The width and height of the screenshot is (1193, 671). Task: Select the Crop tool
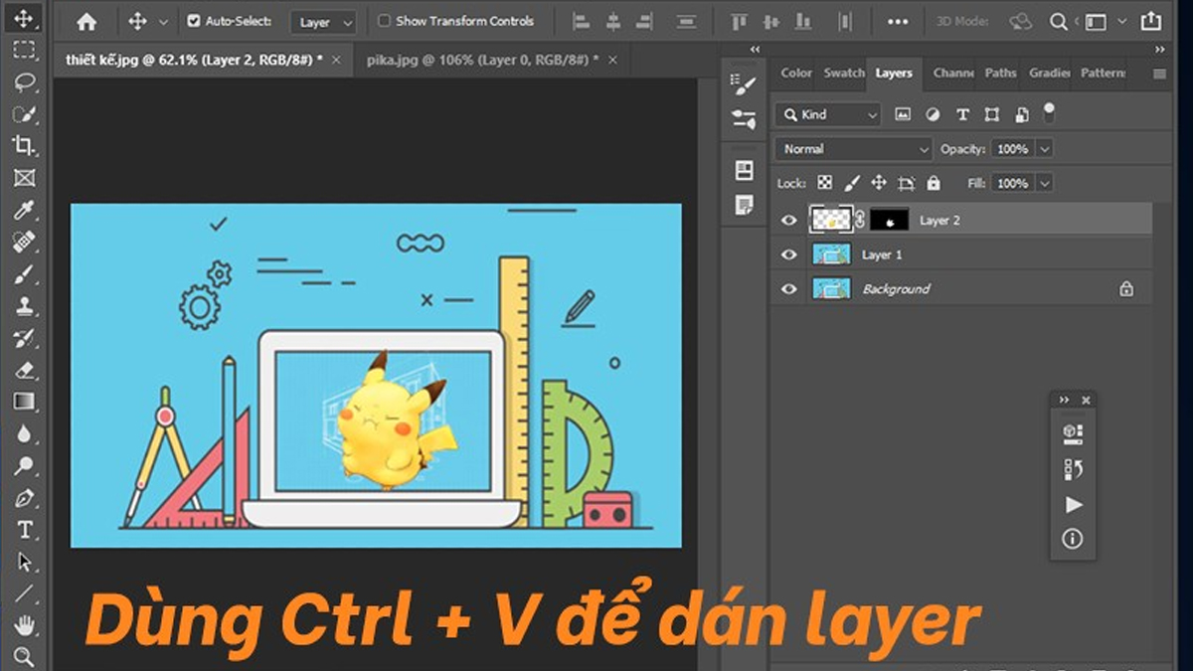tap(24, 142)
